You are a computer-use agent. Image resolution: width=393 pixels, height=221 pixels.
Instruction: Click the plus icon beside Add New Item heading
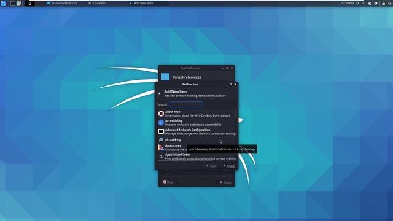[160, 94]
